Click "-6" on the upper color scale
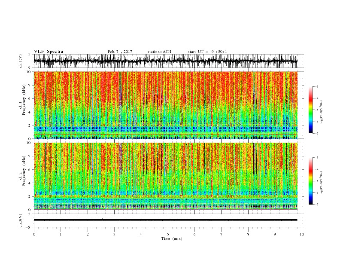Screen dimensions: 340x263 [316, 122]
